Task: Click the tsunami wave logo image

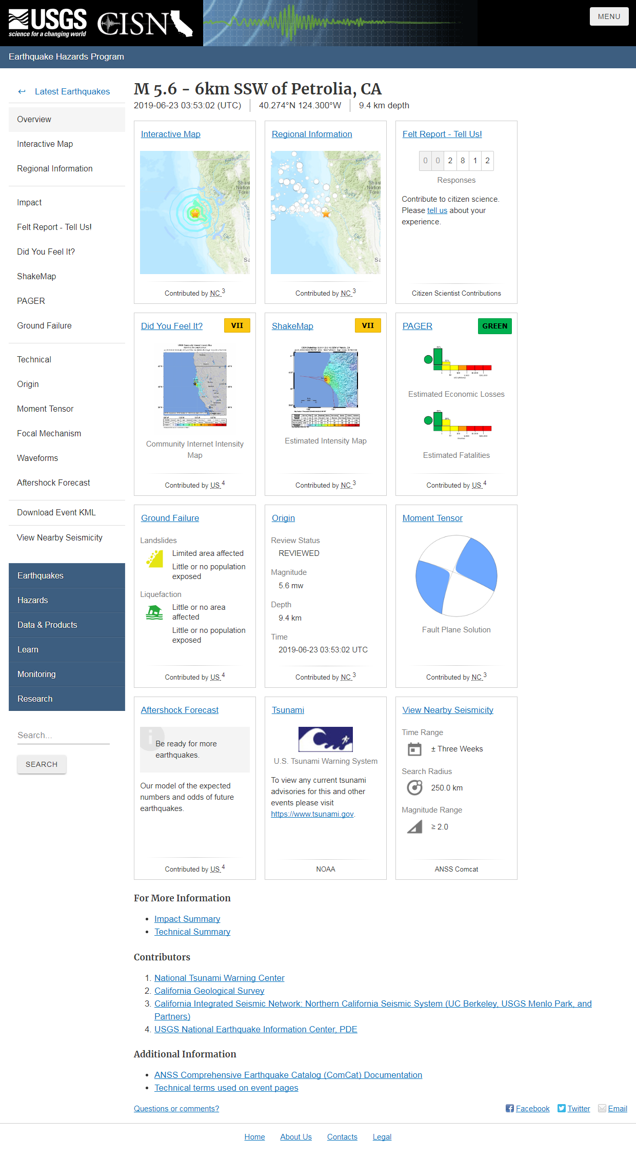Action: tap(325, 739)
